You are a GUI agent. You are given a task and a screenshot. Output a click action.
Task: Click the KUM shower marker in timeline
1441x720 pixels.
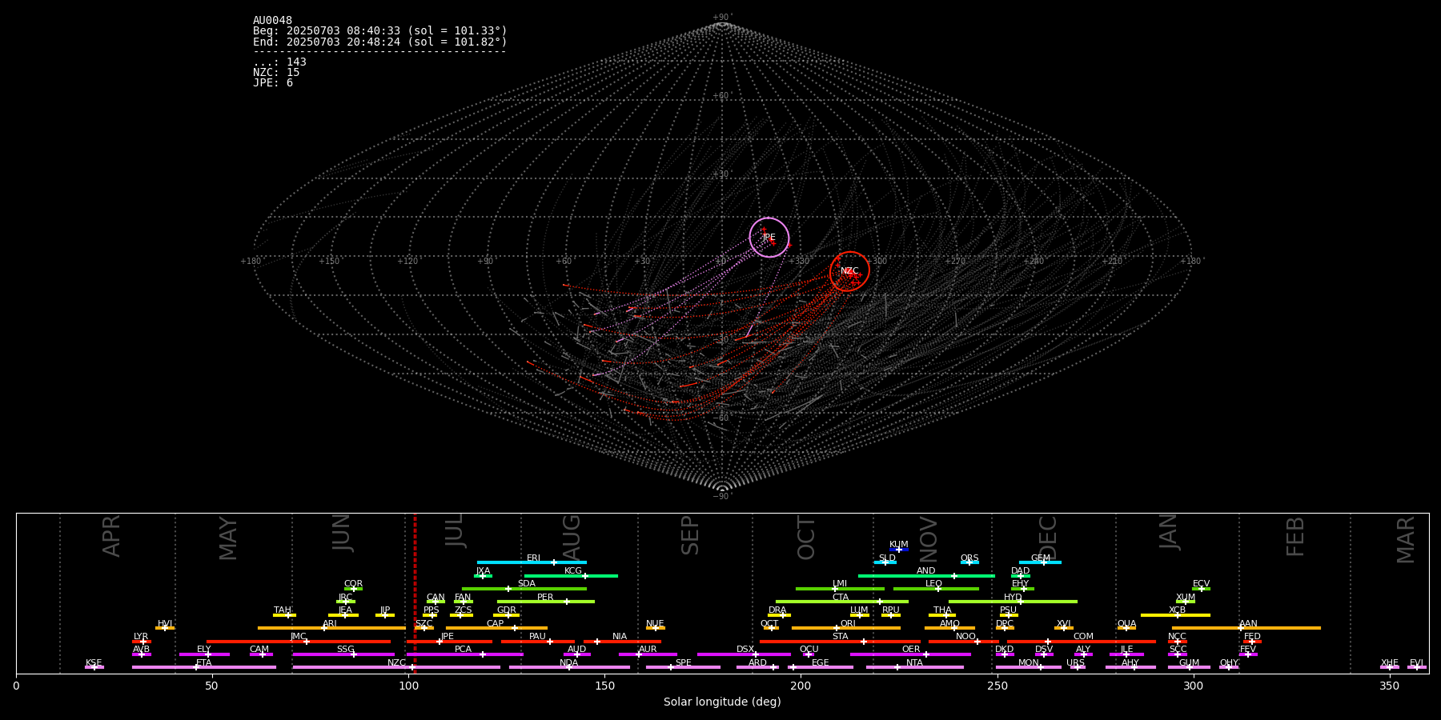899,550
